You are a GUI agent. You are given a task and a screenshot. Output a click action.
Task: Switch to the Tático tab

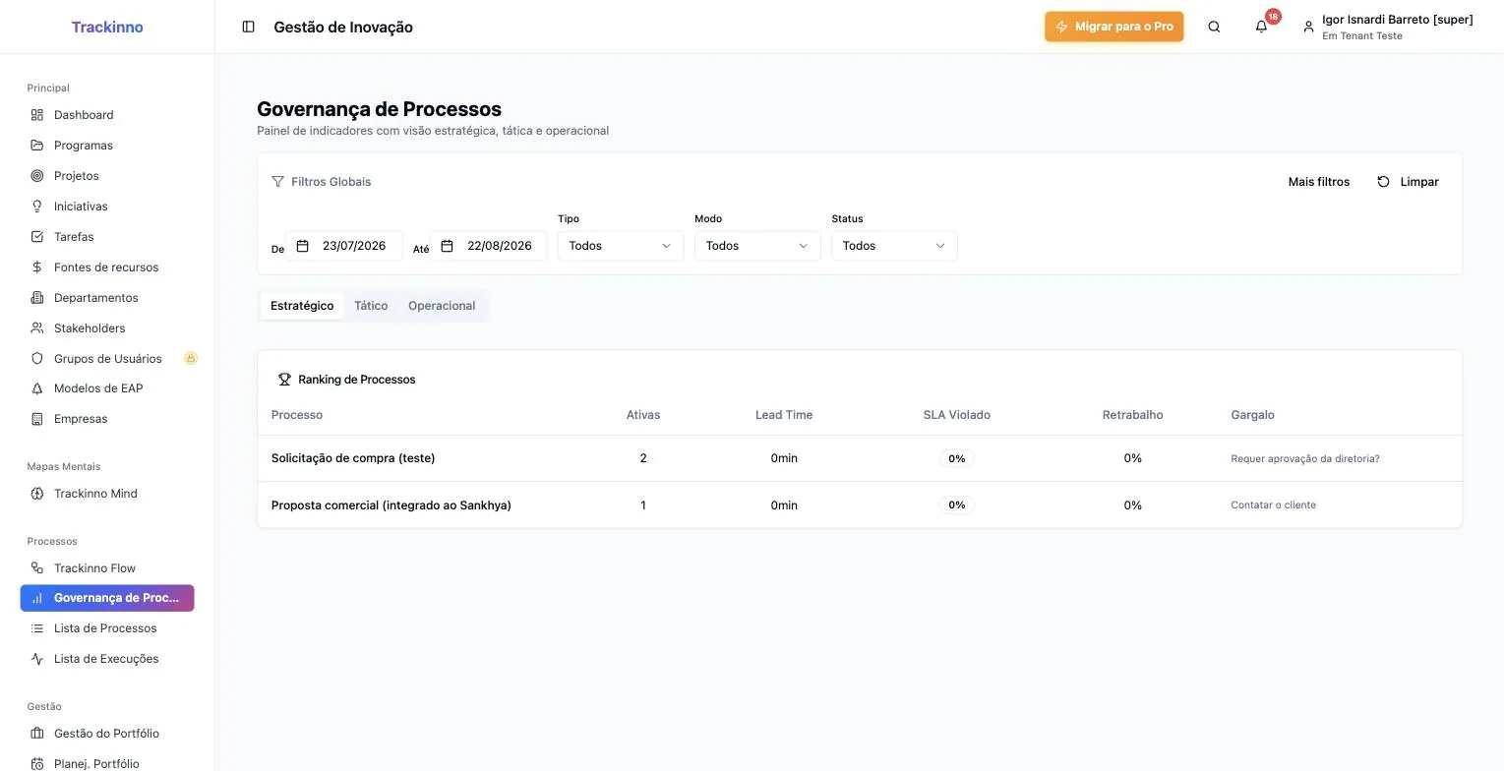tap(371, 306)
